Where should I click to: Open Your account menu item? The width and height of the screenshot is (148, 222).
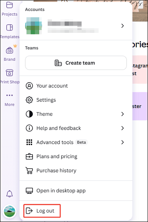pyautogui.click(x=76, y=86)
